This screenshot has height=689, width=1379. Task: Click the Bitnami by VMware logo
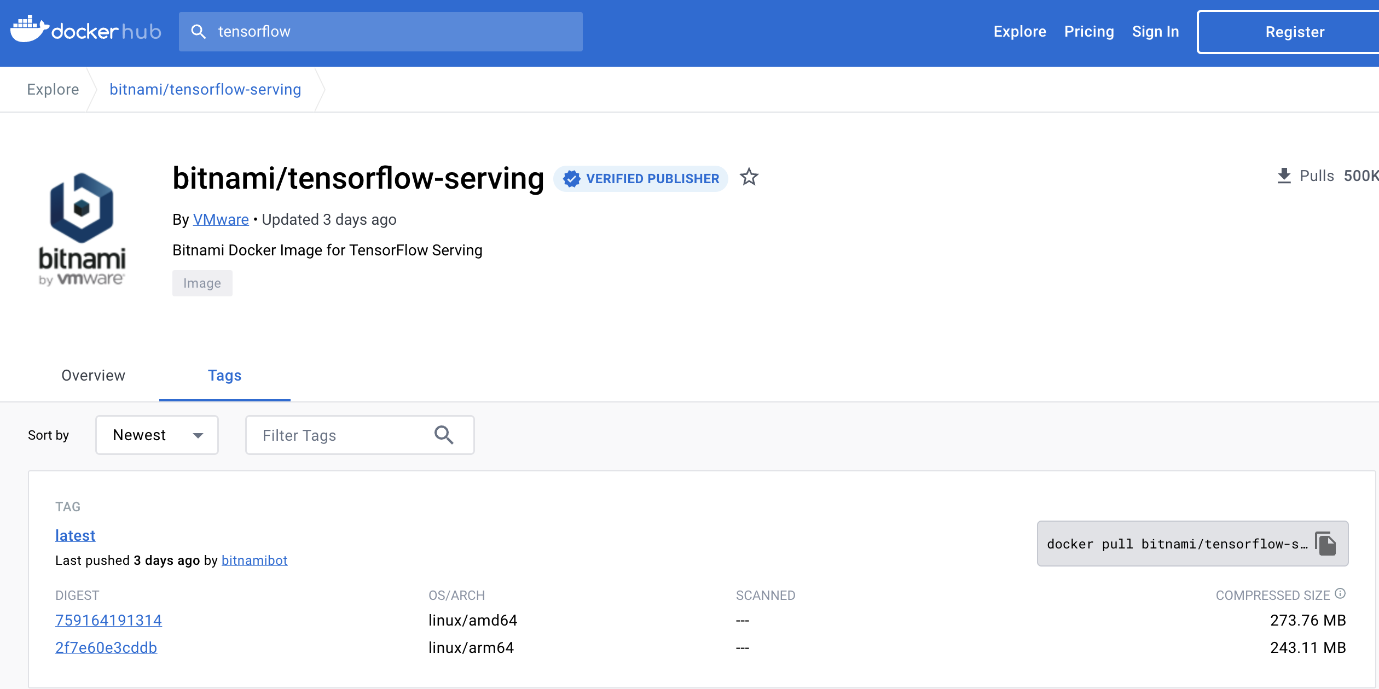tap(82, 230)
